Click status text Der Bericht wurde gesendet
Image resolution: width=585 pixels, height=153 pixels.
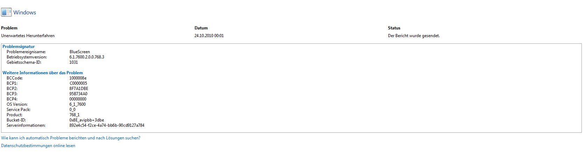pos(414,36)
